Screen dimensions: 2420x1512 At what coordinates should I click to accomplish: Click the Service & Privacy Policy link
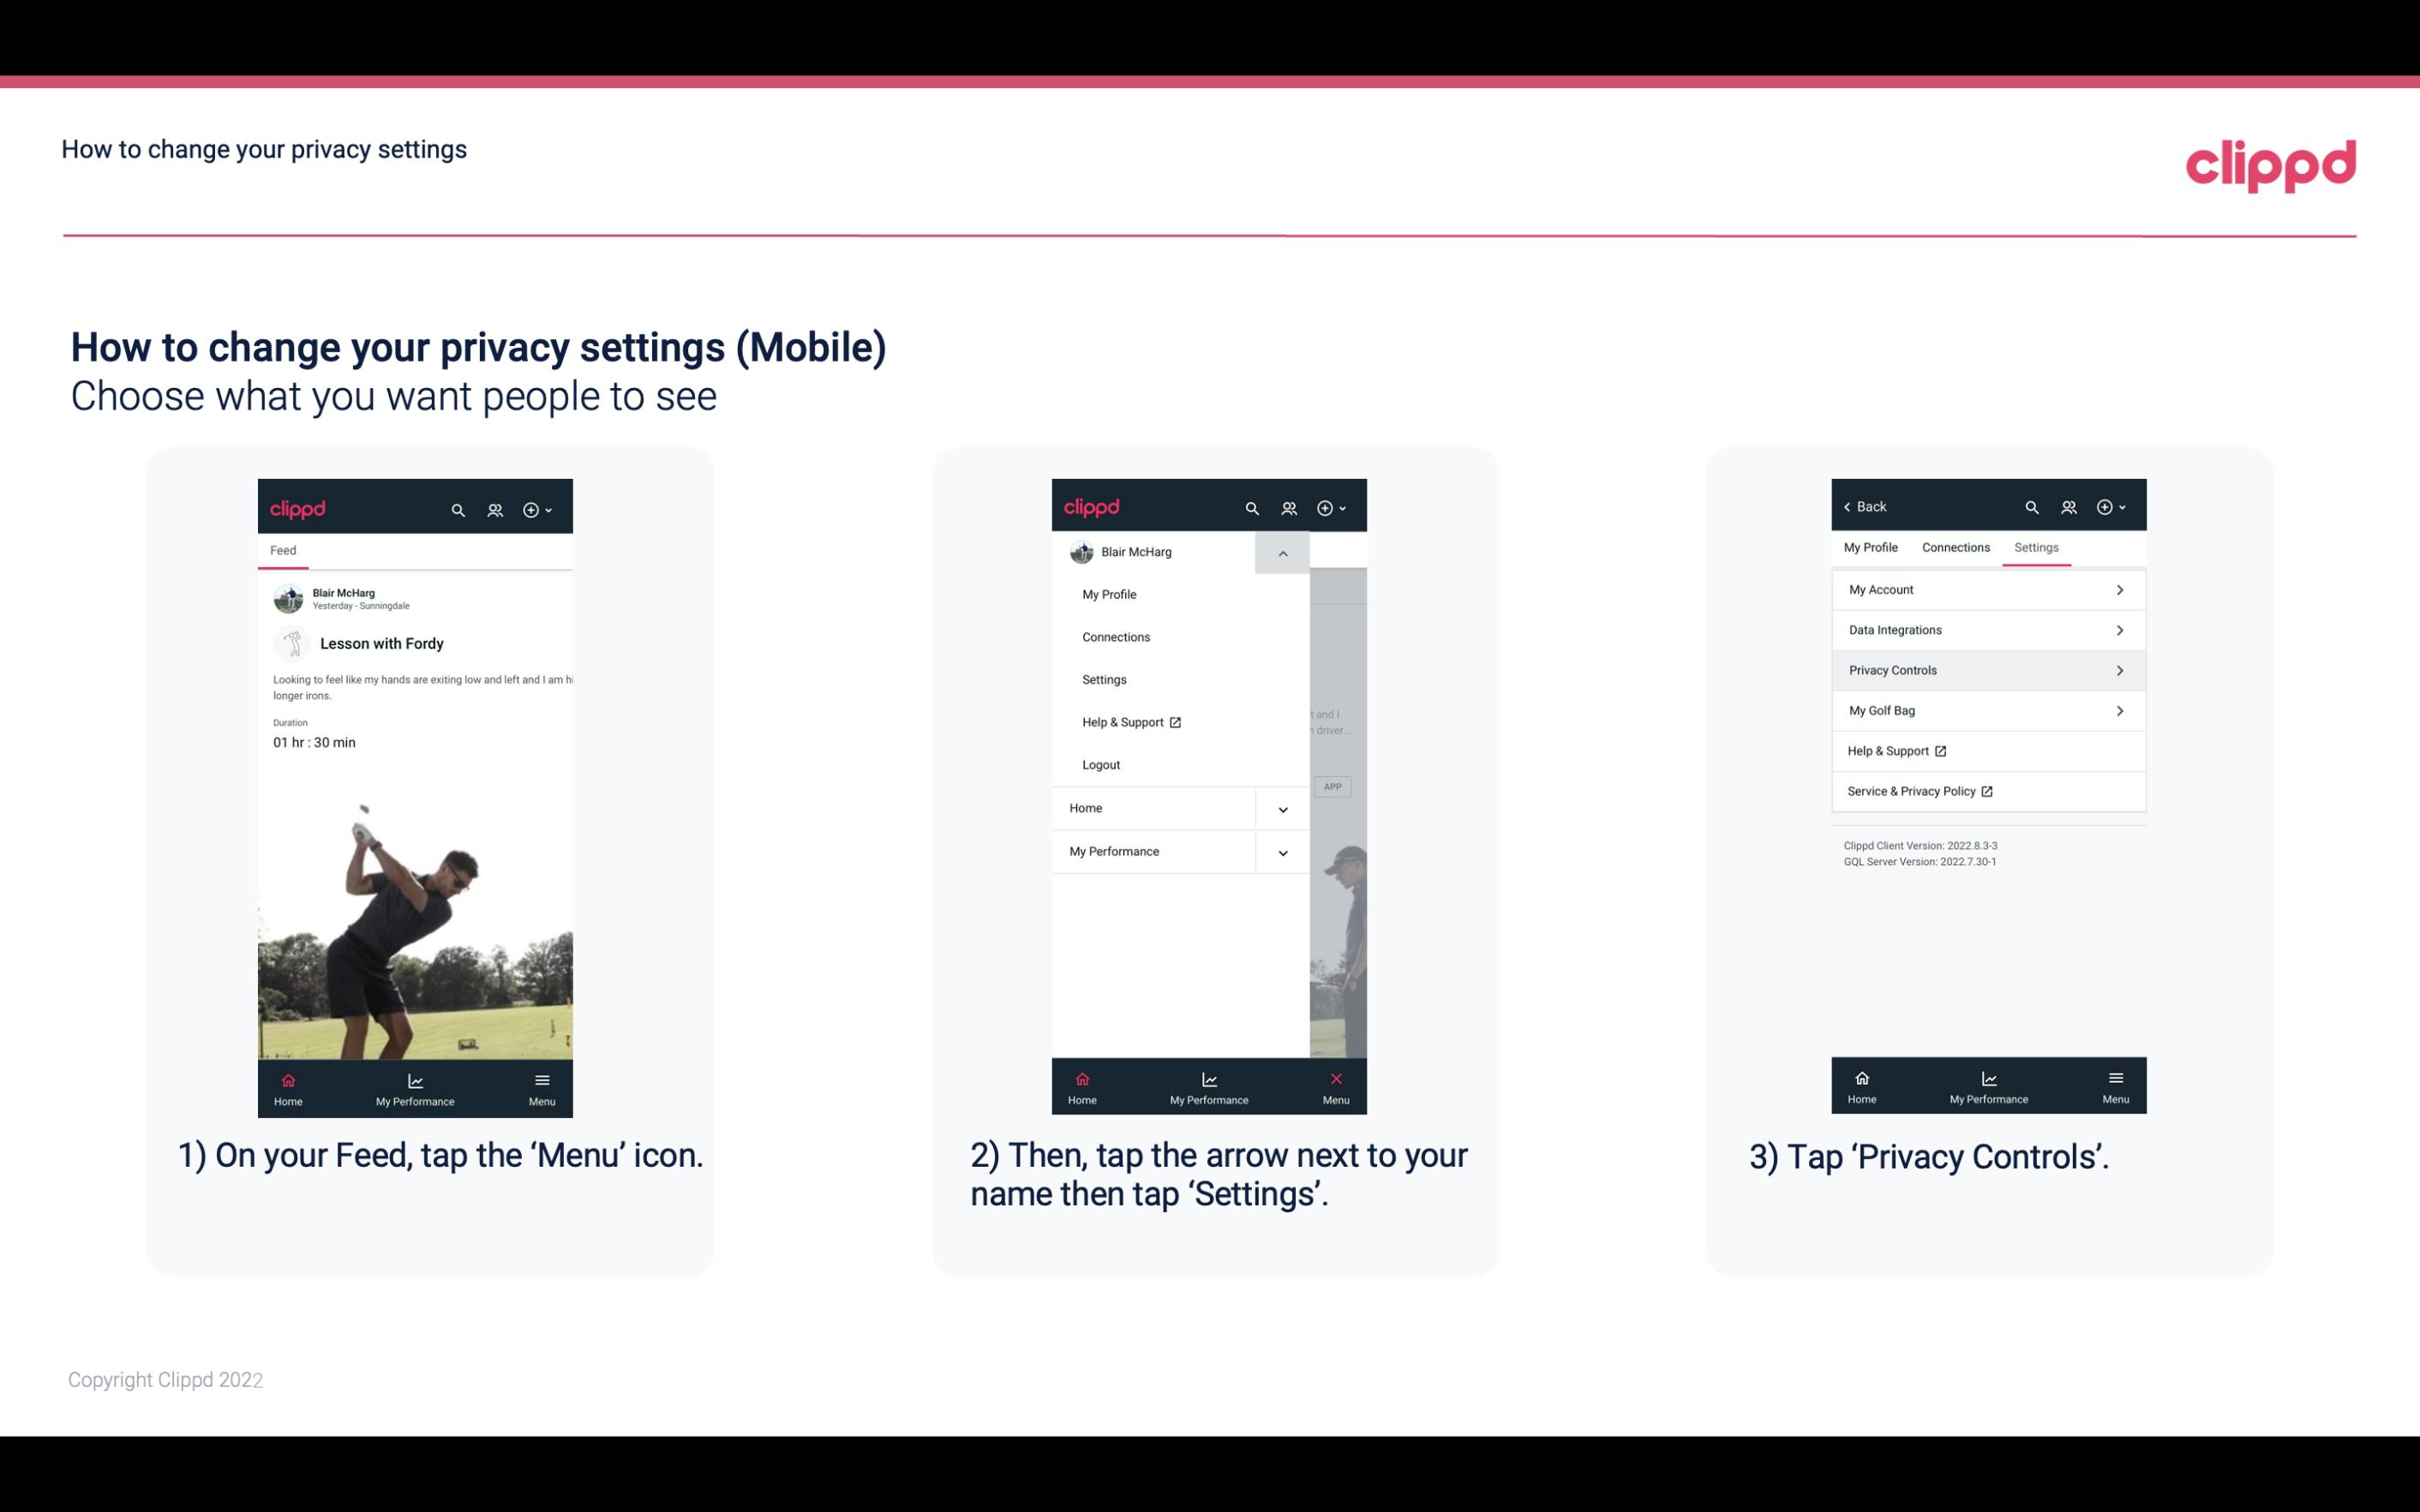1918,791
